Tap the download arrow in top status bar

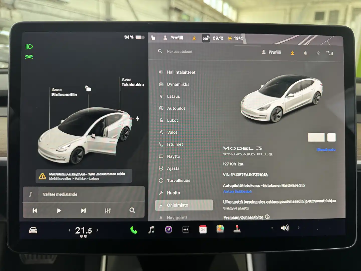194,38
